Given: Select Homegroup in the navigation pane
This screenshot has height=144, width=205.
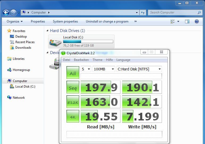Looking at the screenshot, I should 21,70.
